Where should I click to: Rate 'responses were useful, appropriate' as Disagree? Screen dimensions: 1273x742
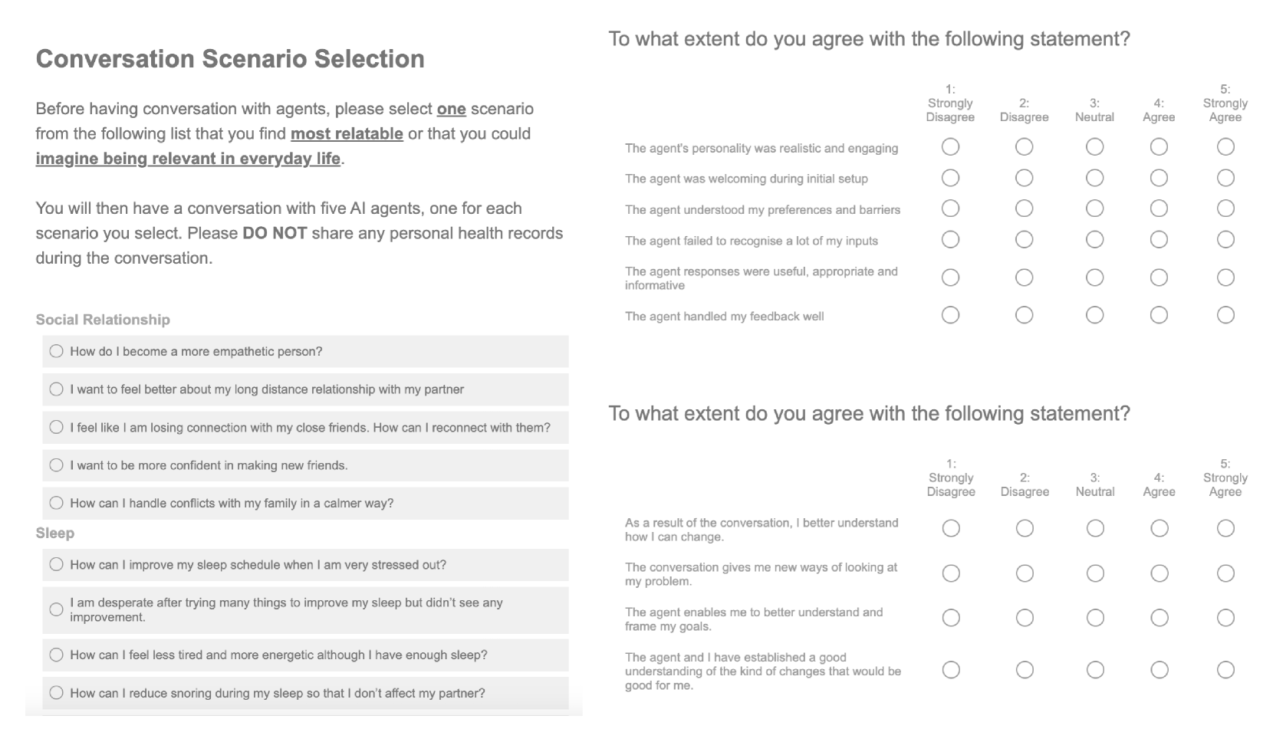(x=1024, y=277)
